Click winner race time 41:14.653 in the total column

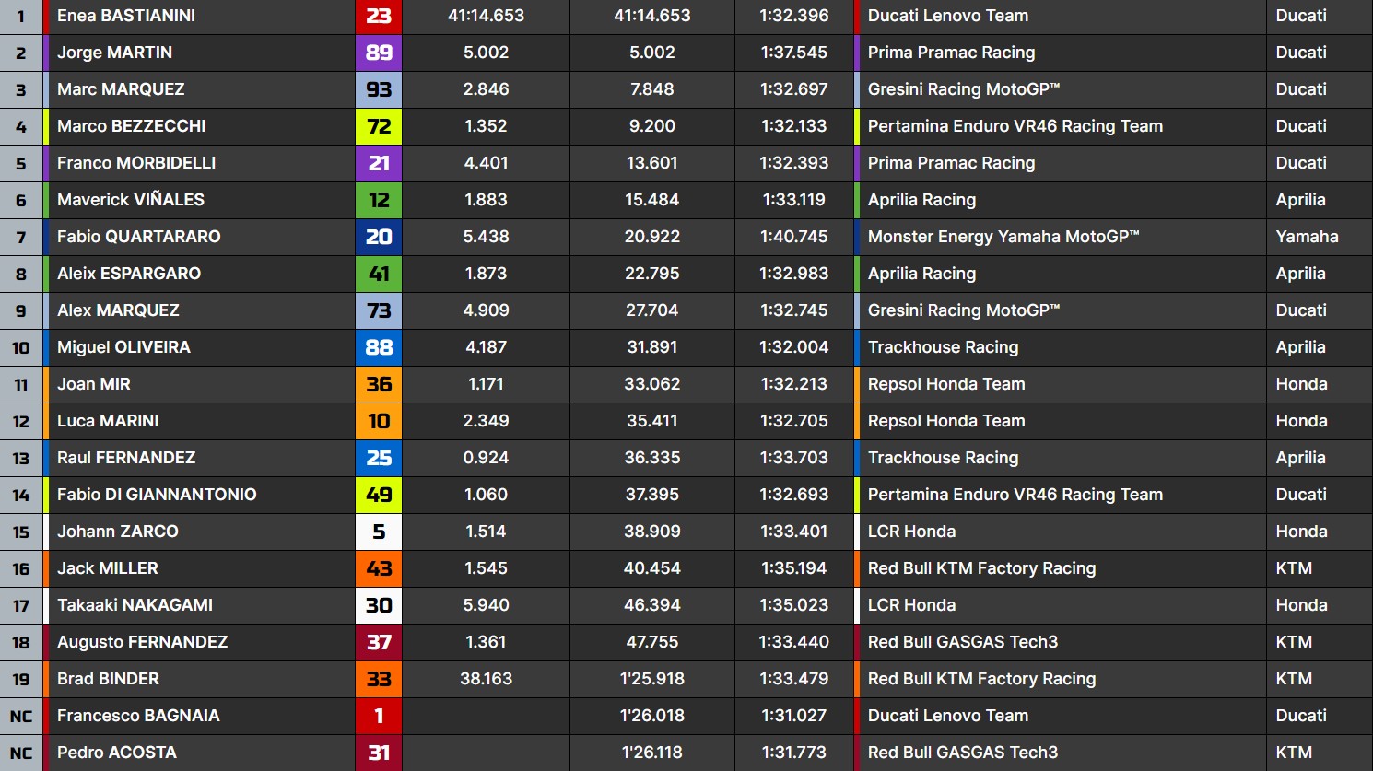tap(652, 16)
